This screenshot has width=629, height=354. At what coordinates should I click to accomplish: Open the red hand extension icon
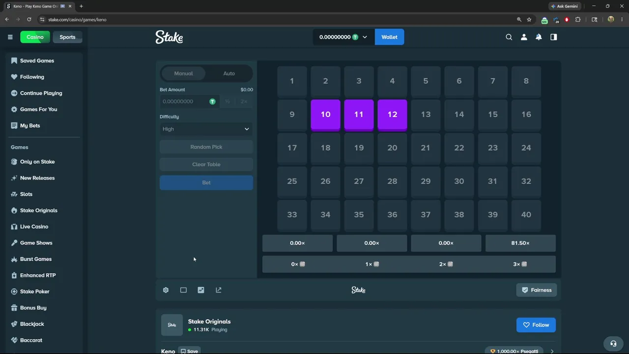[567, 20]
